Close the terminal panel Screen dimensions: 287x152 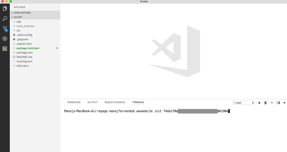tap(284, 103)
